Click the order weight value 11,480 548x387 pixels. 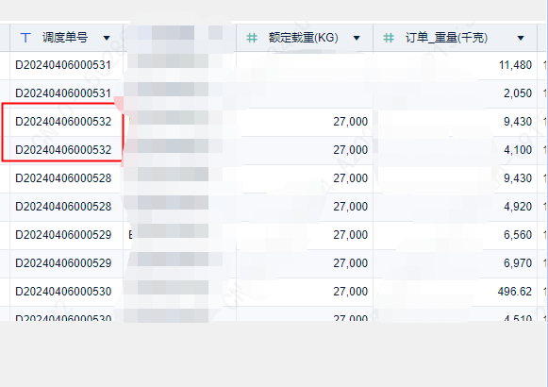coord(515,65)
